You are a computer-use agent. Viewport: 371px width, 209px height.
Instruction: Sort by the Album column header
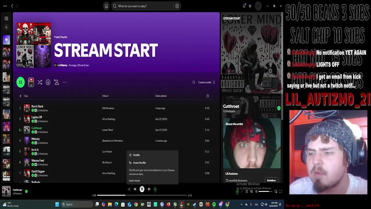tap(105, 96)
